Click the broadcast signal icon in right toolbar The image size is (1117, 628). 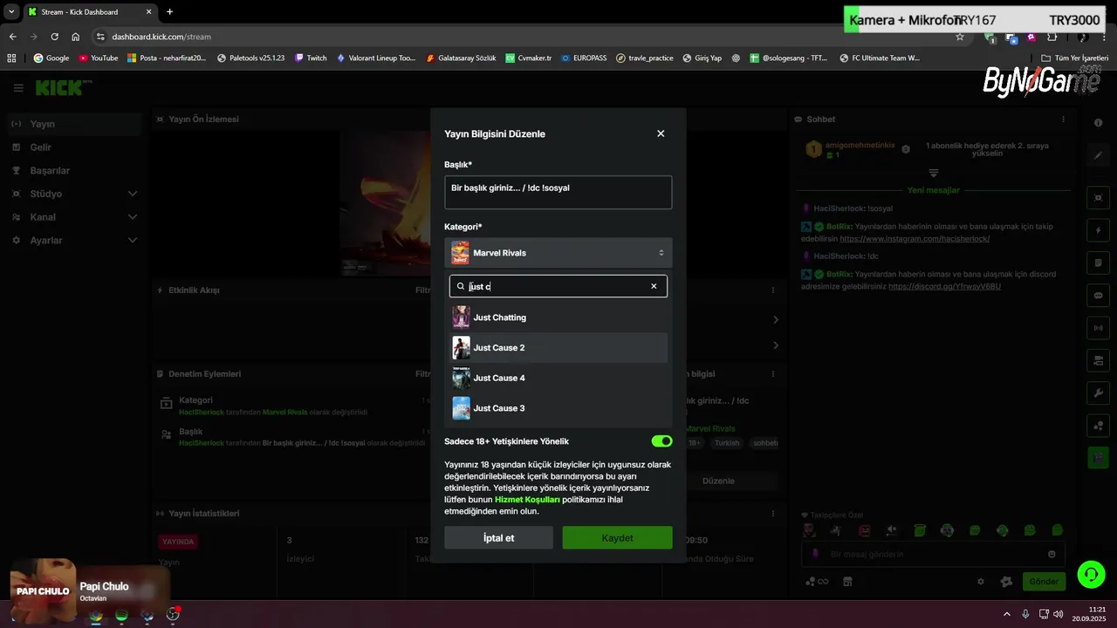[1098, 328]
